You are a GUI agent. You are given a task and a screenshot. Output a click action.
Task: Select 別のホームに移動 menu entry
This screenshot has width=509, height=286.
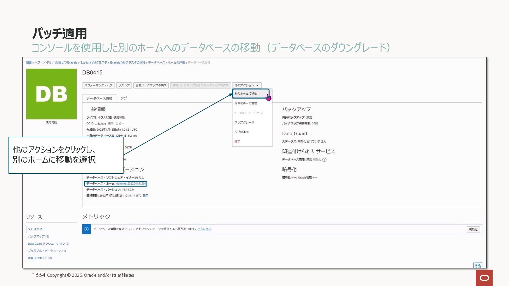tap(246, 93)
